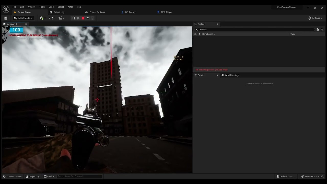Image resolution: width=327 pixels, height=184 pixels.
Task: Add a new folder in the Outliner
Action: point(318,29)
